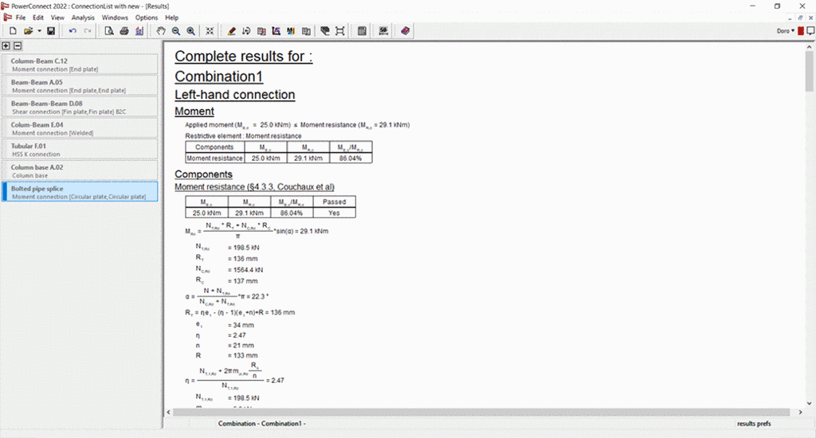
Task: Restore the inner document window
Action: click(x=800, y=18)
